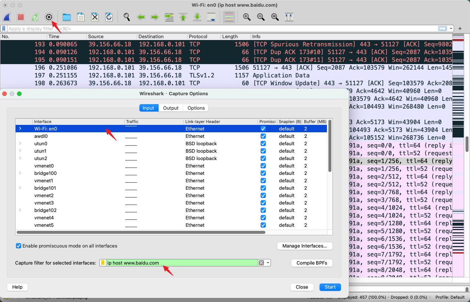Open Help for Capture Options

17,287
